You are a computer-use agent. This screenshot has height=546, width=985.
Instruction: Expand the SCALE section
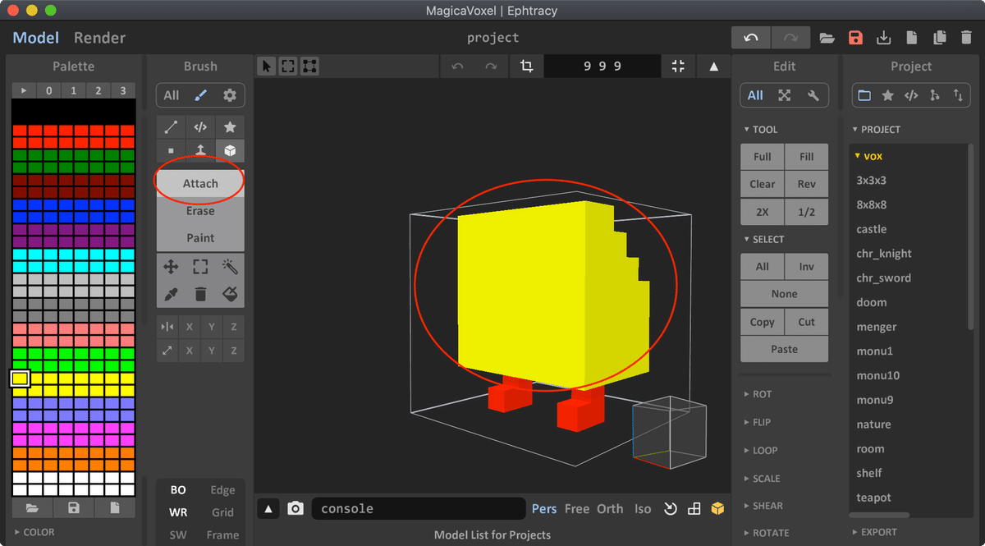coord(762,478)
